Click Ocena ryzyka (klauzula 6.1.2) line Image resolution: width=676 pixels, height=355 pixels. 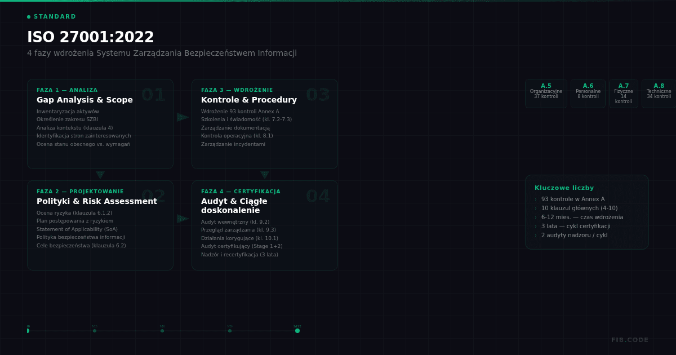click(74, 213)
